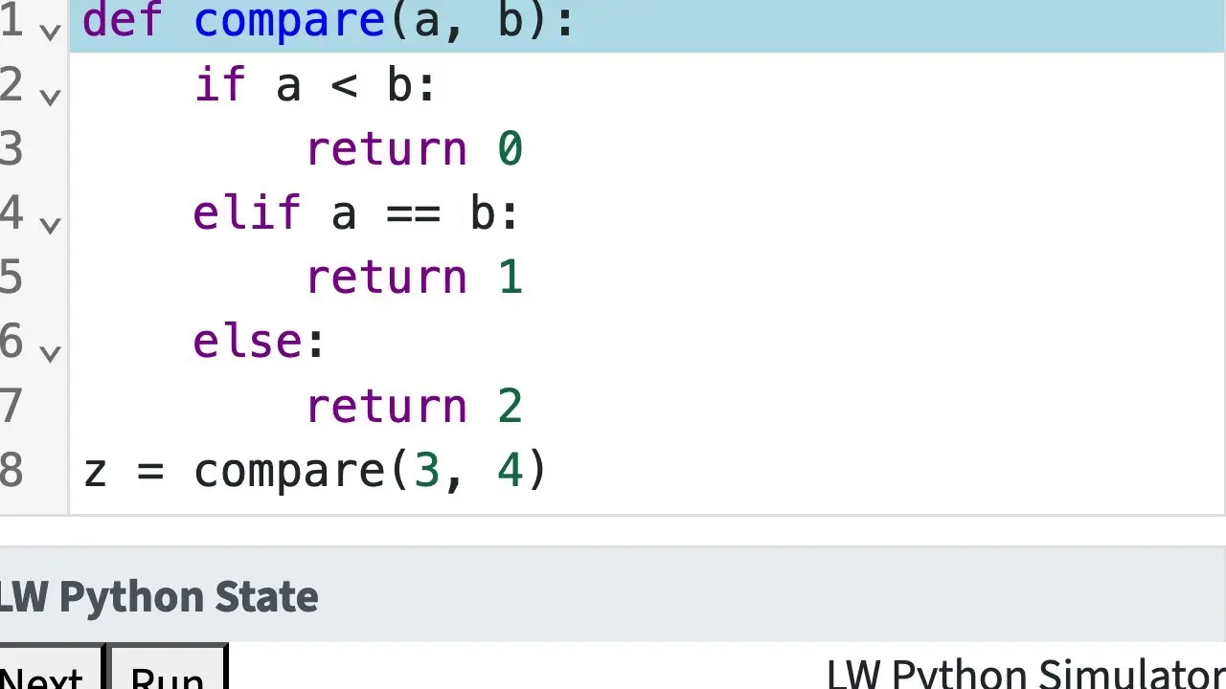Collapse the fold arrow on line 1
Screen dimensions: 1226x689
pyautogui.click(x=50, y=31)
